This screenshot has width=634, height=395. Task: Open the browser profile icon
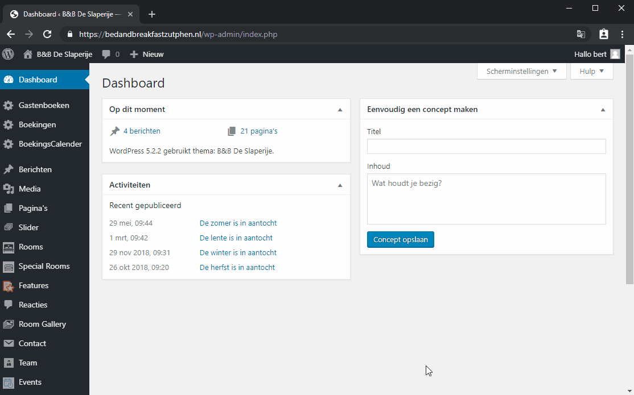coord(604,34)
